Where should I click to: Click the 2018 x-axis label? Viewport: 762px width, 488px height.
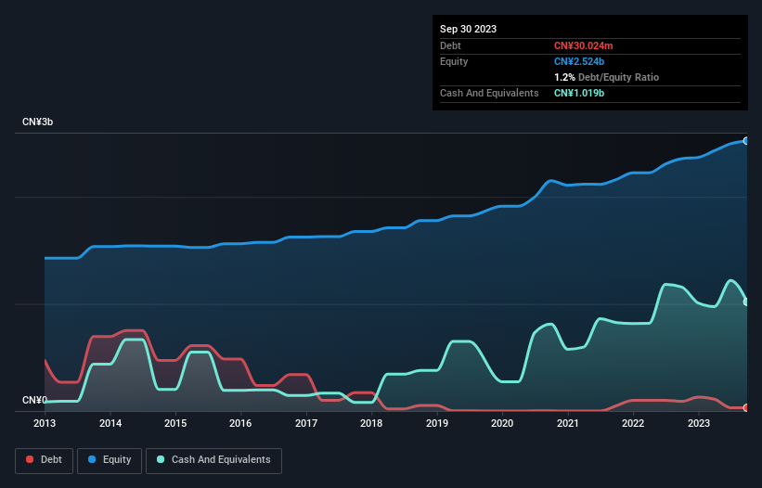coord(371,423)
